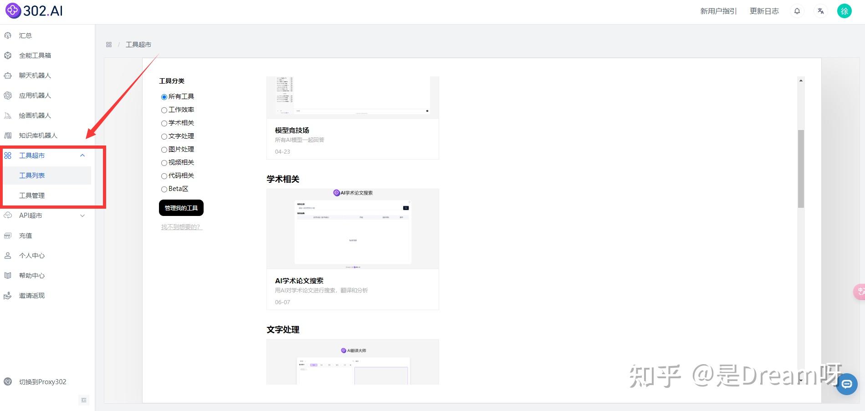Open the AI学术论文搜索 tool thumbnail
Image resolution: width=865 pixels, height=411 pixels.
pos(353,229)
